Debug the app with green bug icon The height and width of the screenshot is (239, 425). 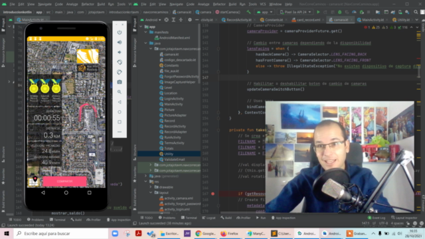pos(339,12)
